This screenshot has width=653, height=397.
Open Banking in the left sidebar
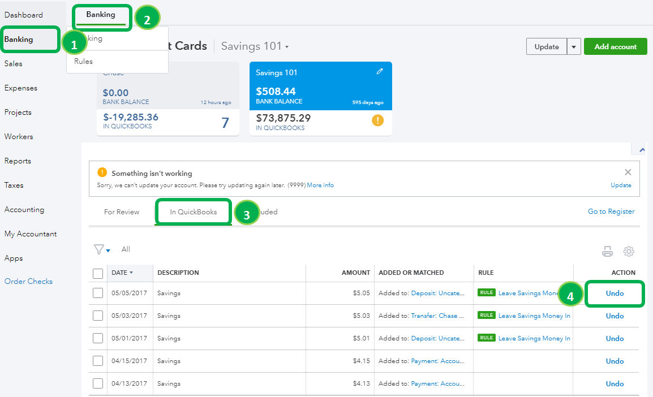click(x=19, y=39)
